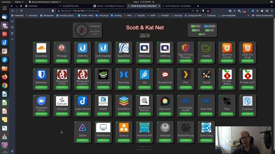The height and width of the screenshot is (154, 275).
Task: Open the Plex bookmark in bookmarks bar
Action: click(128, 15)
